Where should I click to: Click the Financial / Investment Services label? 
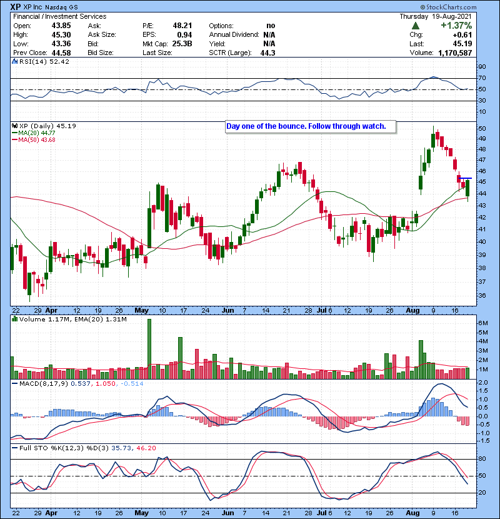click(x=60, y=16)
